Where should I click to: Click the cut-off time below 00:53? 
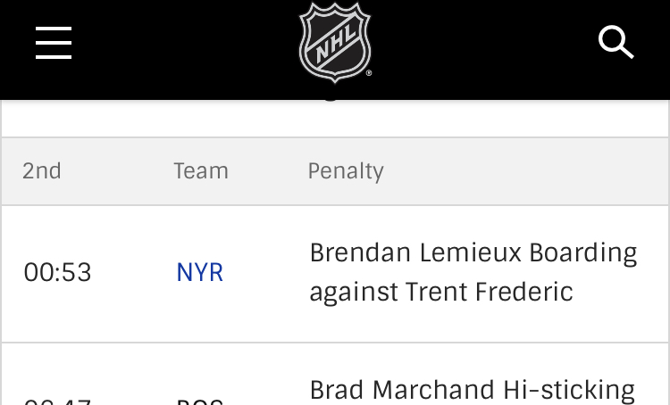[x=58, y=401]
